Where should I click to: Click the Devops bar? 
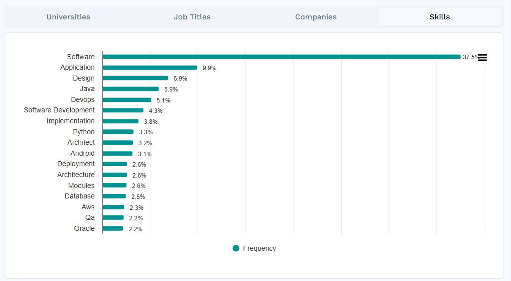click(127, 100)
